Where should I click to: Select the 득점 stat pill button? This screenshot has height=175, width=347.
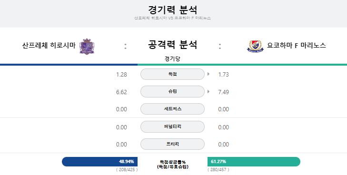click(x=172, y=74)
